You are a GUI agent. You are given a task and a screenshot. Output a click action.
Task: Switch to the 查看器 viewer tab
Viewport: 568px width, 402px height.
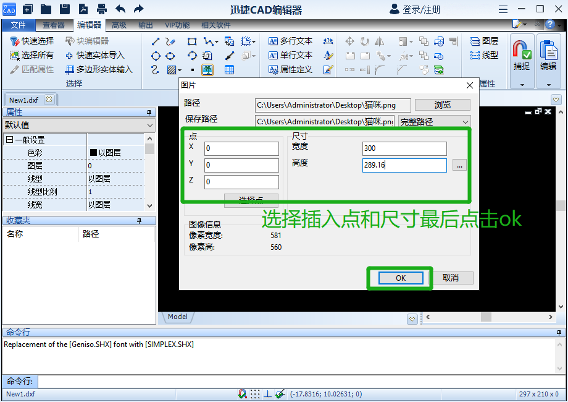click(x=54, y=25)
